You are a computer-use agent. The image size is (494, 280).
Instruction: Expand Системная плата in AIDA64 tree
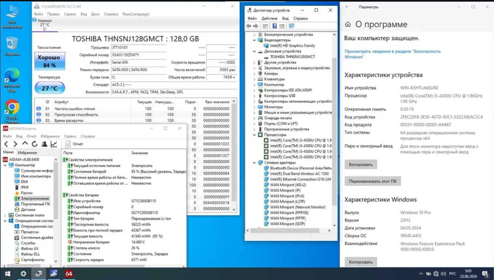click(5, 215)
